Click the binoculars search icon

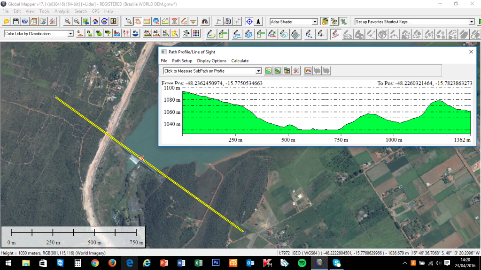tap(205, 22)
